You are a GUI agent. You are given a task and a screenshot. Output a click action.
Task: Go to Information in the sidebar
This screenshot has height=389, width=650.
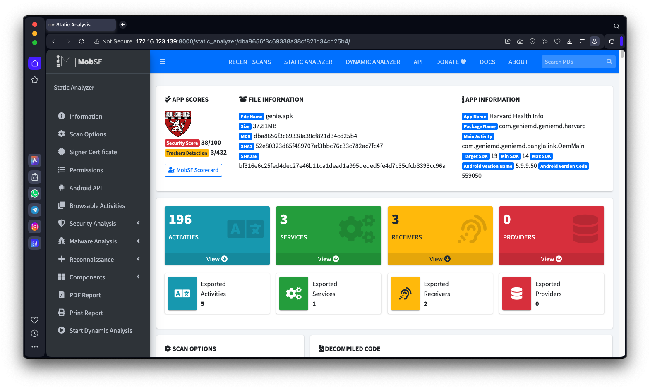(x=98, y=117)
